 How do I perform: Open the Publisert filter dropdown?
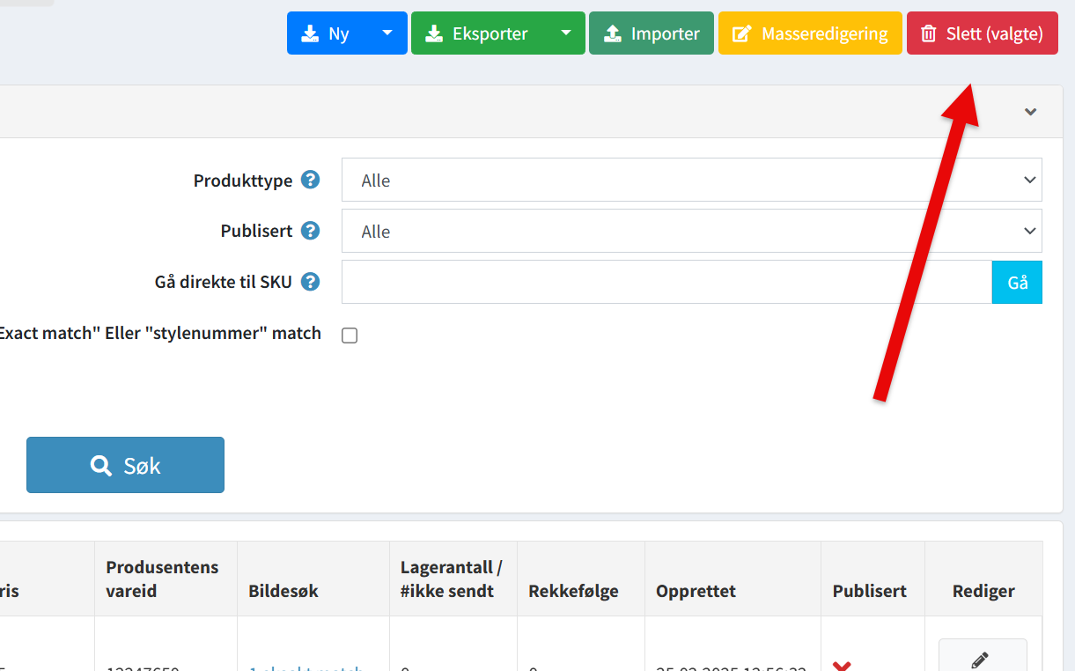coord(691,232)
